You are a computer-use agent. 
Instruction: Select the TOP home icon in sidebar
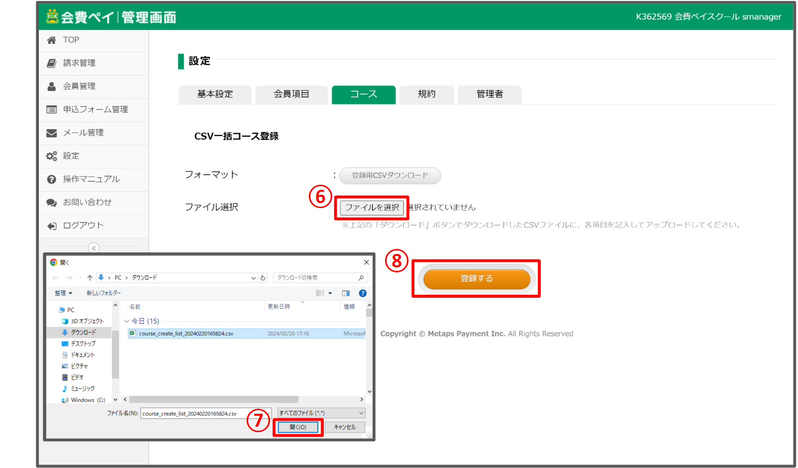click(x=51, y=40)
